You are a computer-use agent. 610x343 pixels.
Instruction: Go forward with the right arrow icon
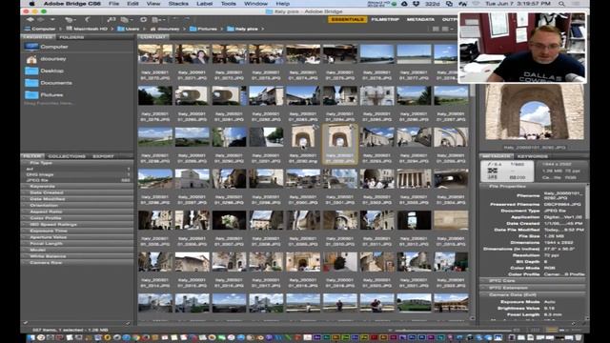click(x=40, y=19)
